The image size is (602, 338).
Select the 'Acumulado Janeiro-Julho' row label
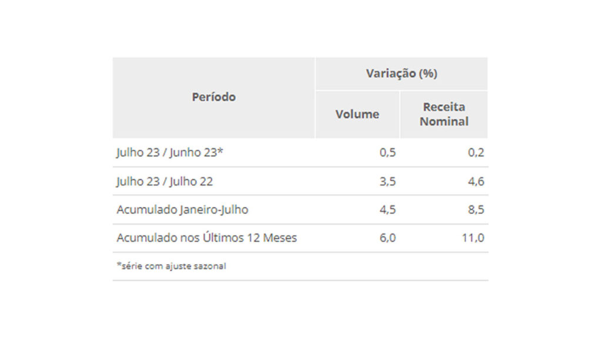(182, 209)
